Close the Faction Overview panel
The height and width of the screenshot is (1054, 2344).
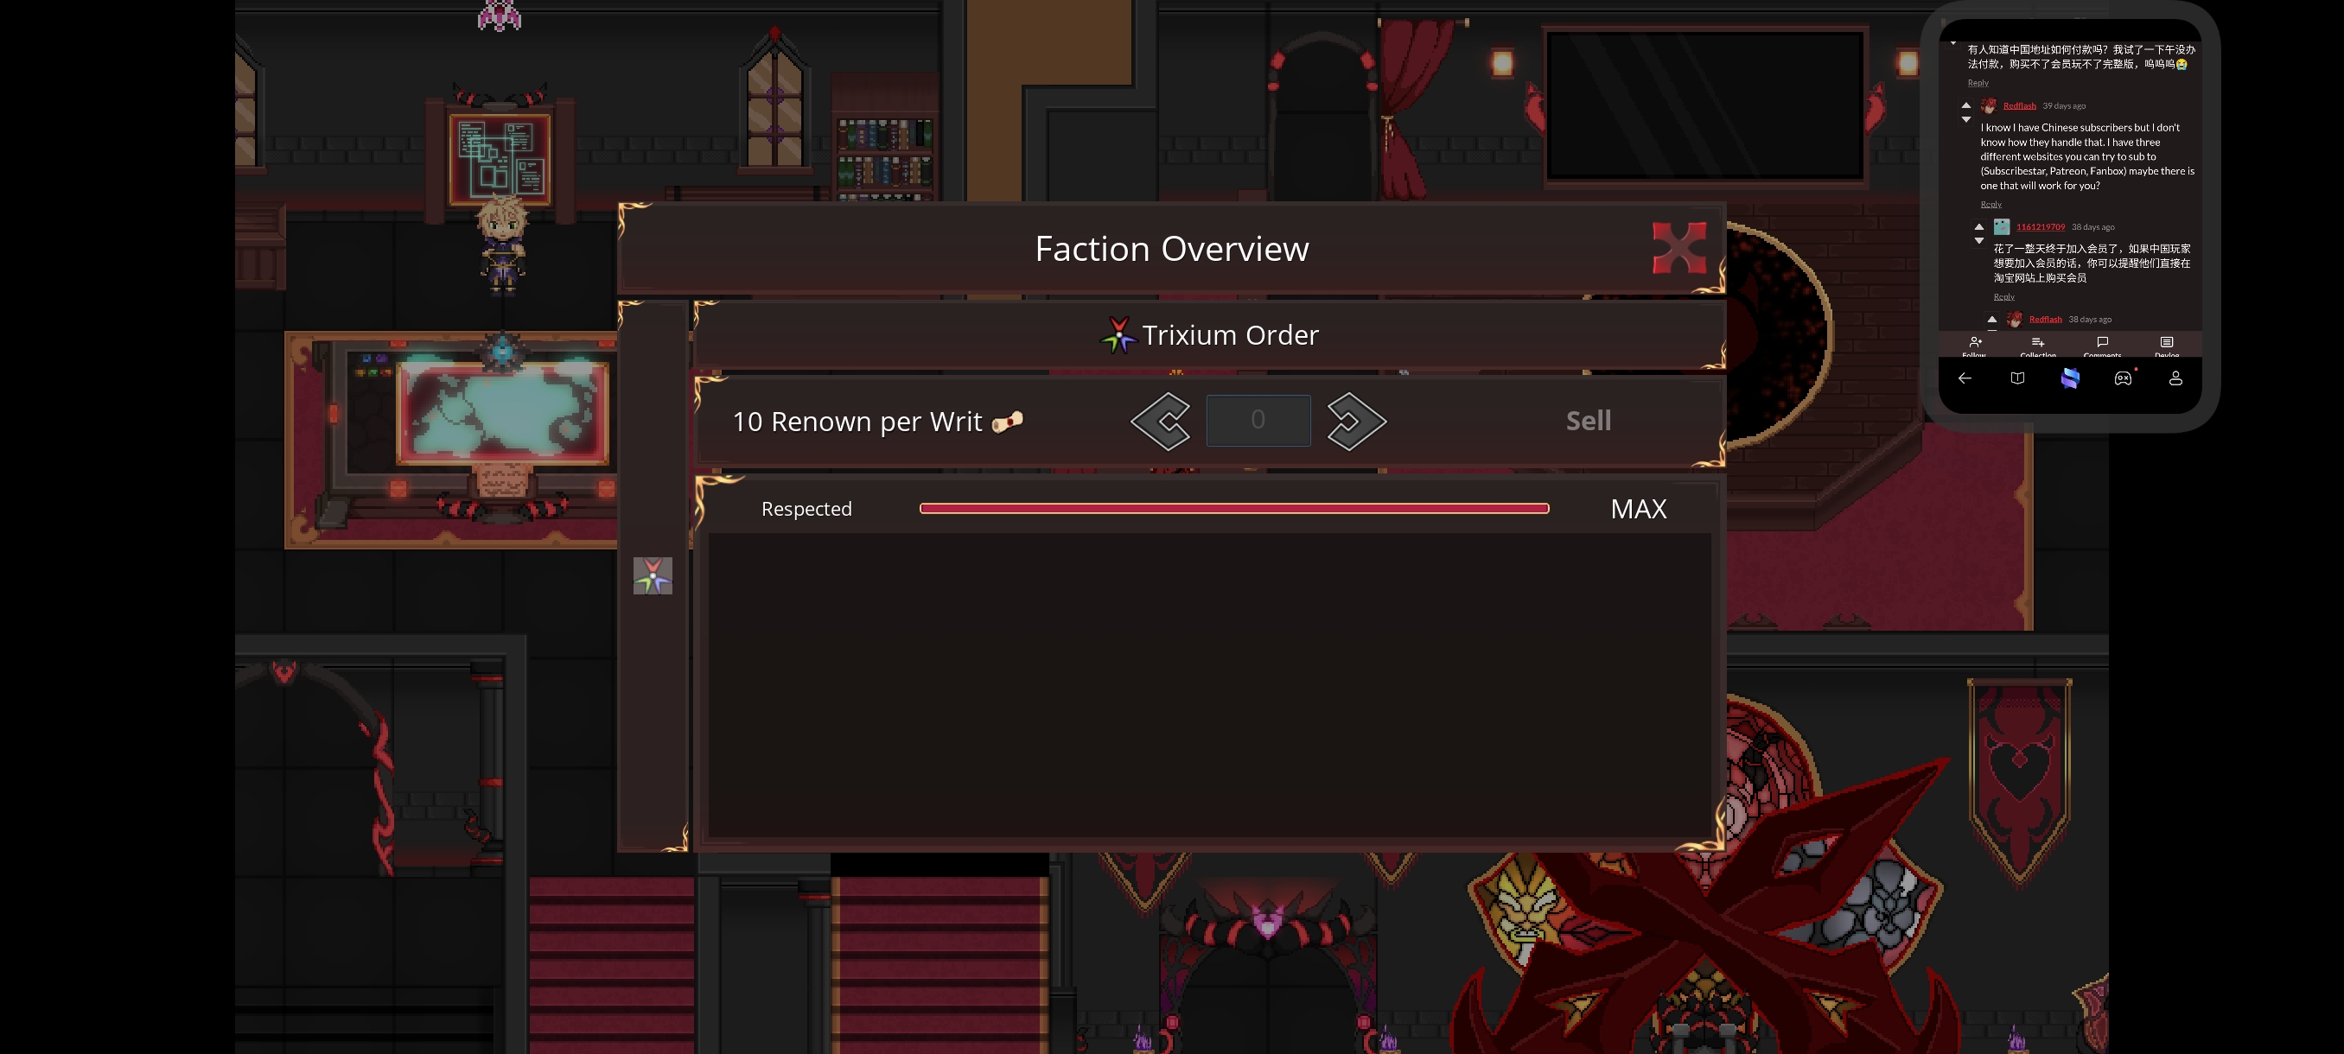pyautogui.click(x=1678, y=247)
